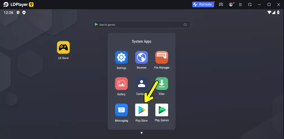This screenshot has width=284, height=139.
Task: Click the battery status icon
Action: coord(278,12)
